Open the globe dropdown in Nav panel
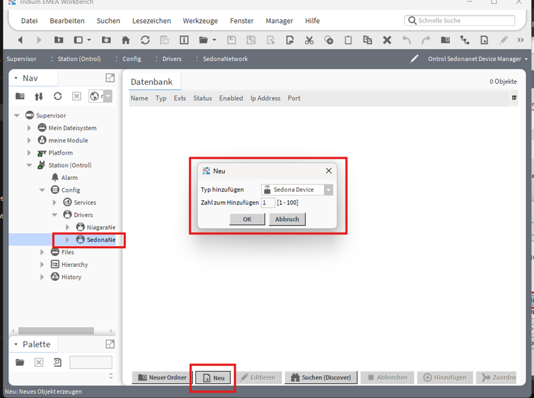534x398 pixels. click(x=107, y=97)
